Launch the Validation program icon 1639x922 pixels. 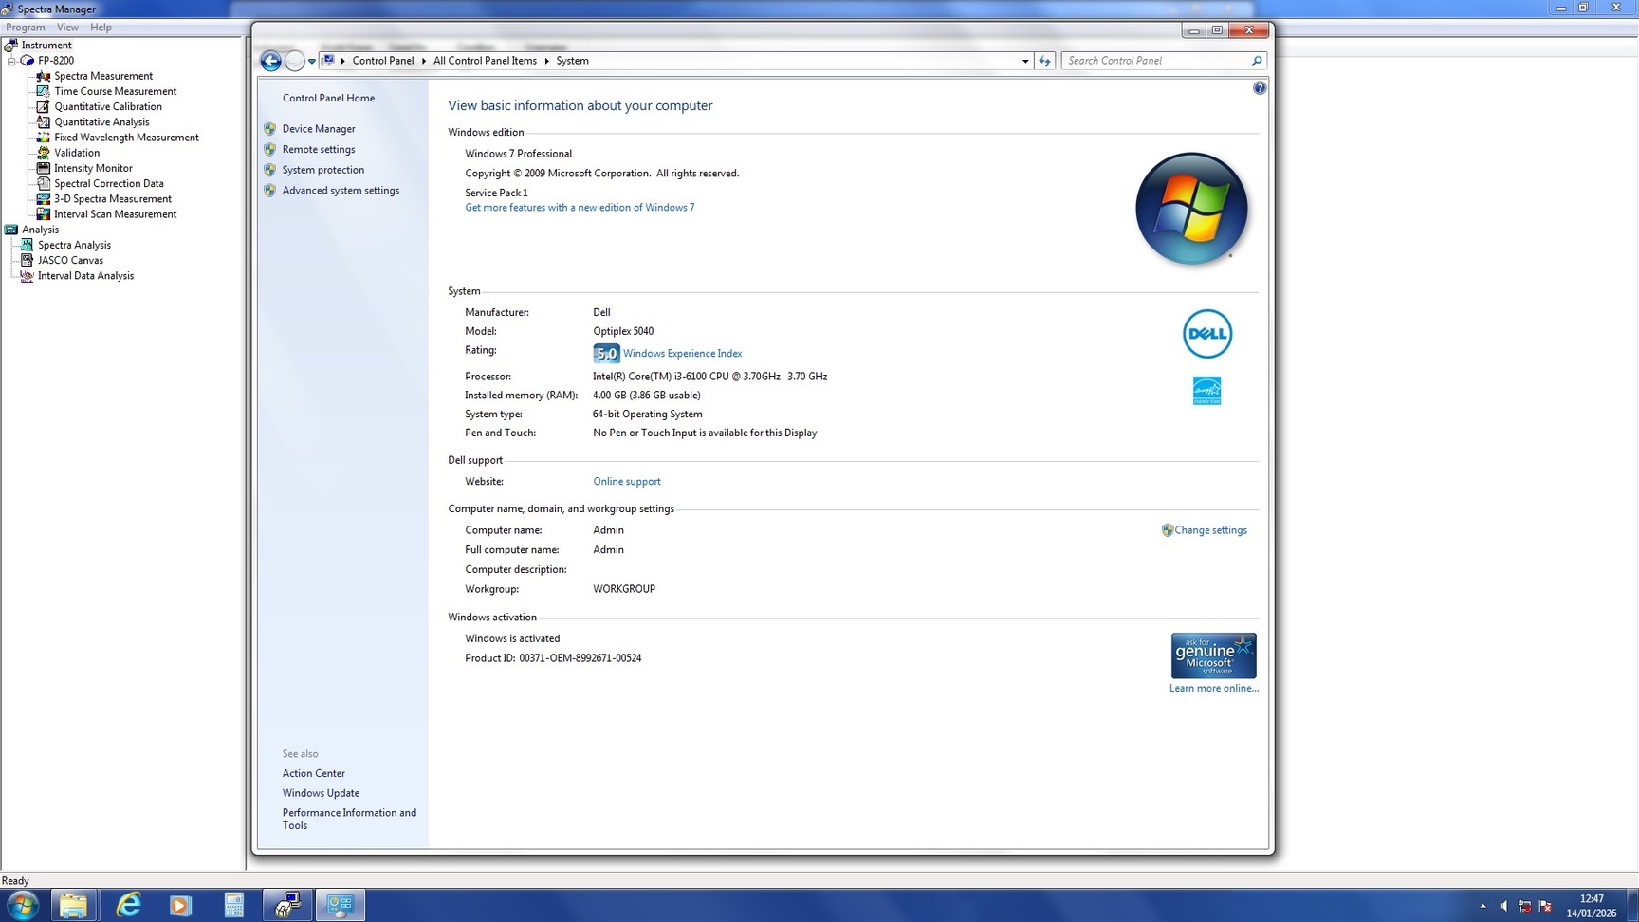[x=43, y=153]
